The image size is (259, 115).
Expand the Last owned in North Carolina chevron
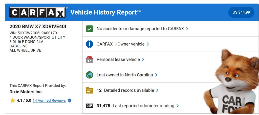click(x=156, y=75)
